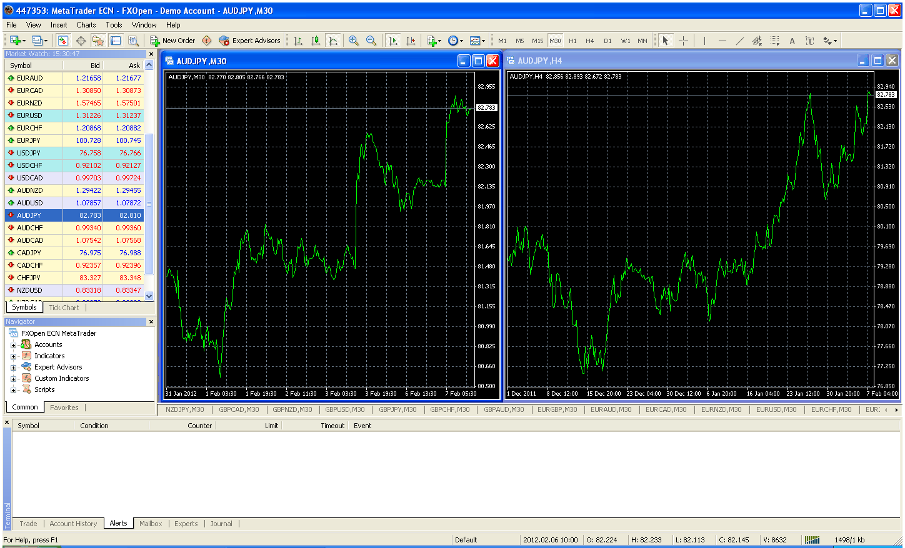The height and width of the screenshot is (548, 905).
Task: Open the Charts menu
Action: point(86,25)
